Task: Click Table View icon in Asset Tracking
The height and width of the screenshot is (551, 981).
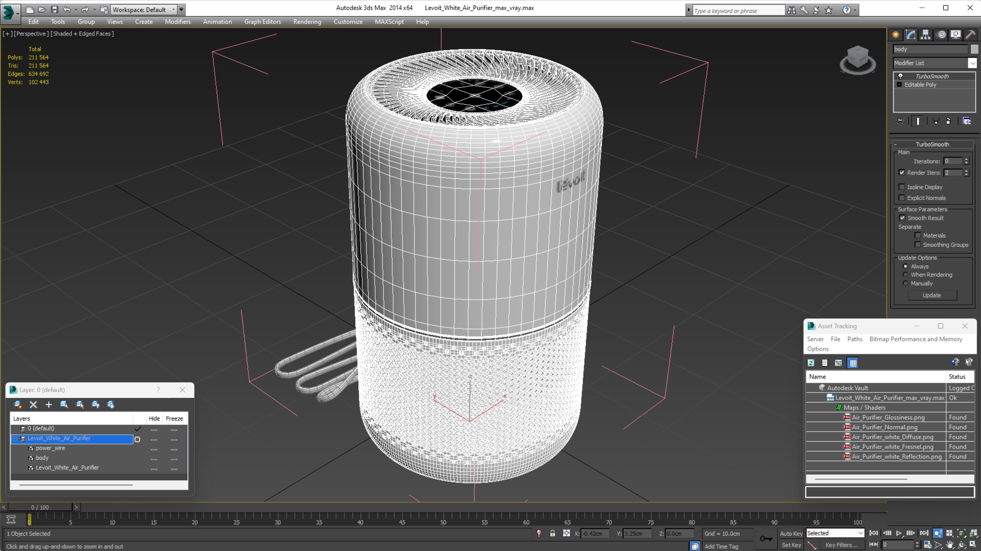Action: click(853, 363)
